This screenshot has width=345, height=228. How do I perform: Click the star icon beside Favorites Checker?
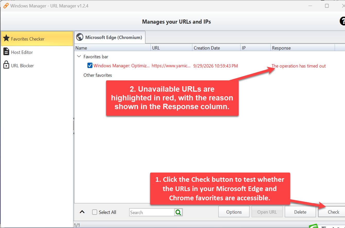6,39
